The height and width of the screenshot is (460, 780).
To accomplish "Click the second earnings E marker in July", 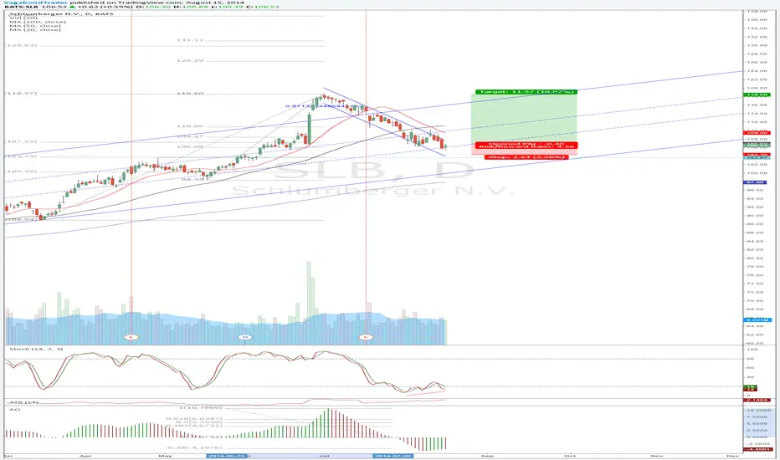I will click(x=366, y=337).
